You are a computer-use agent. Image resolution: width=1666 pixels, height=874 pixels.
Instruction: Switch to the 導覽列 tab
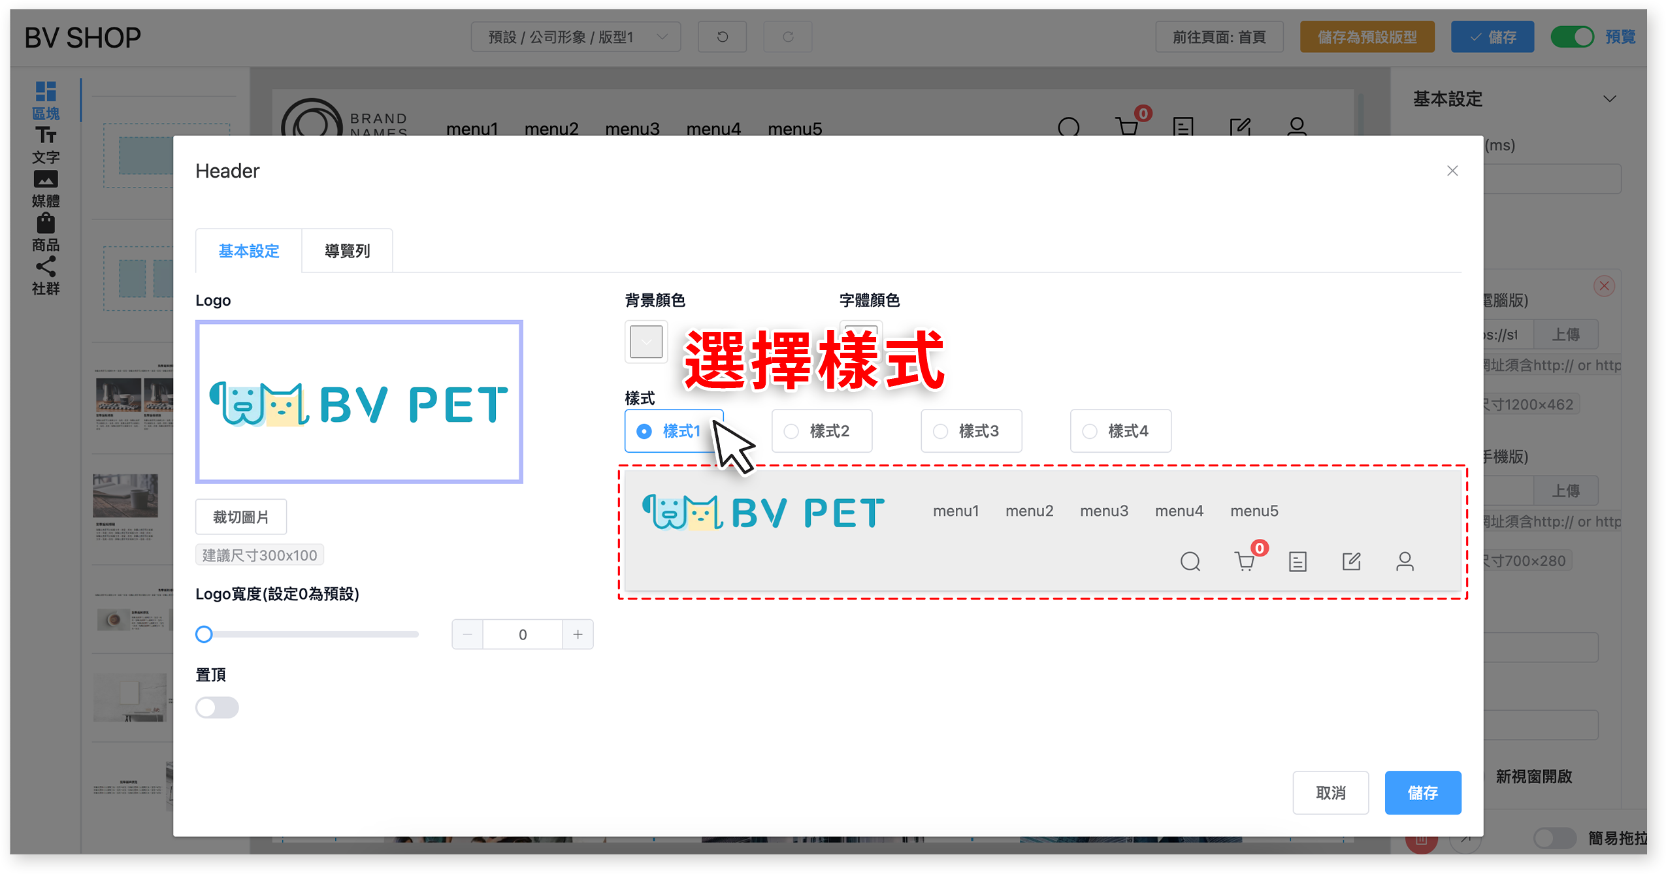(347, 251)
